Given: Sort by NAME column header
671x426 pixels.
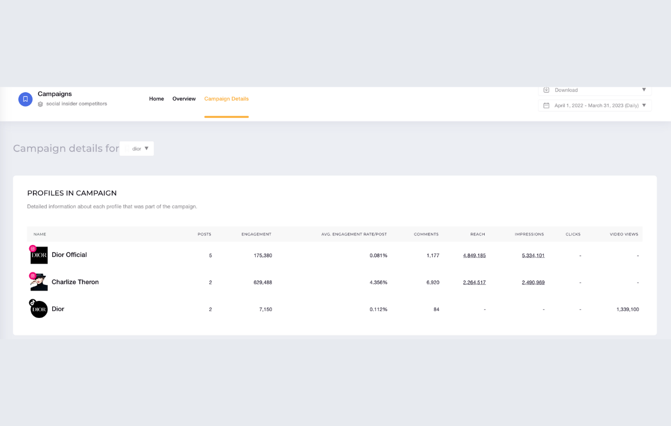Looking at the screenshot, I should point(40,234).
